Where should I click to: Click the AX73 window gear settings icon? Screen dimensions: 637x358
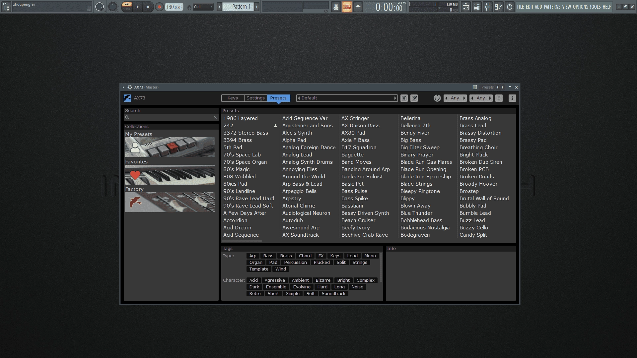point(130,87)
